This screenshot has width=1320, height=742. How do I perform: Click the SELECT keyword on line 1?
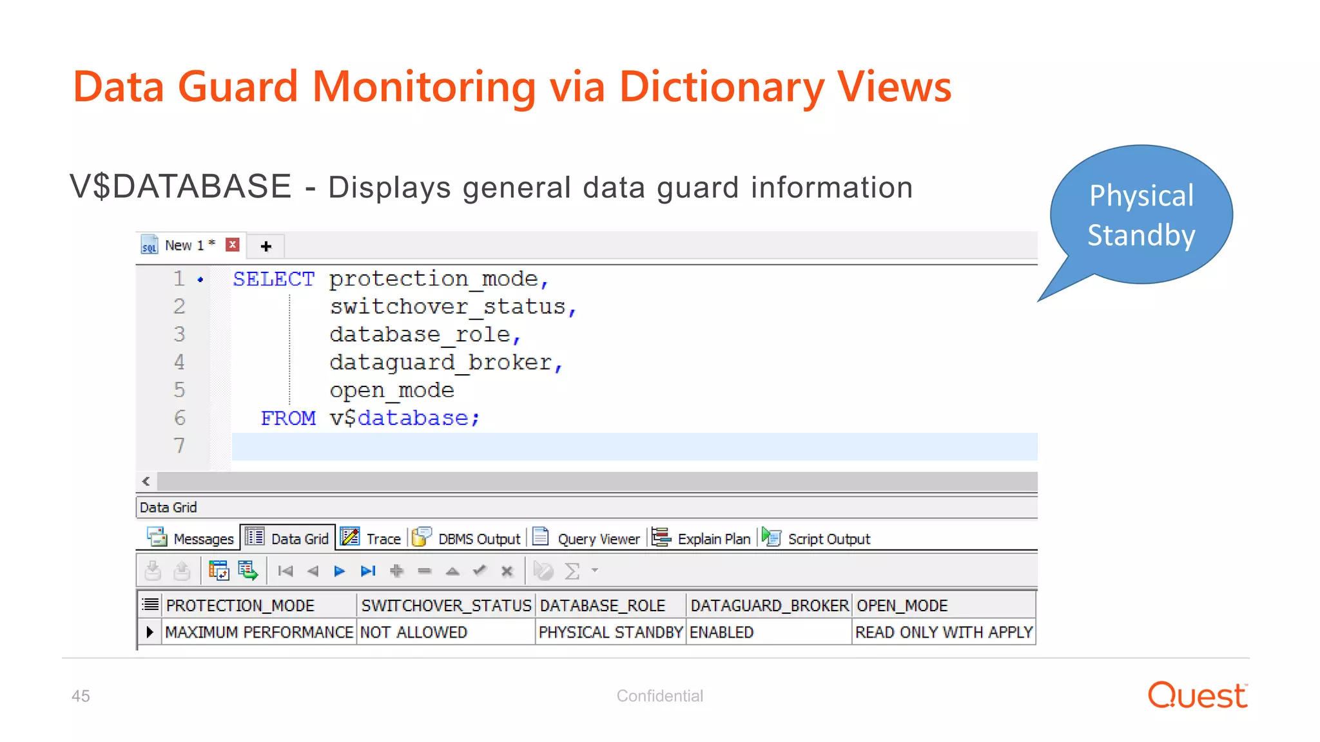[x=274, y=279]
